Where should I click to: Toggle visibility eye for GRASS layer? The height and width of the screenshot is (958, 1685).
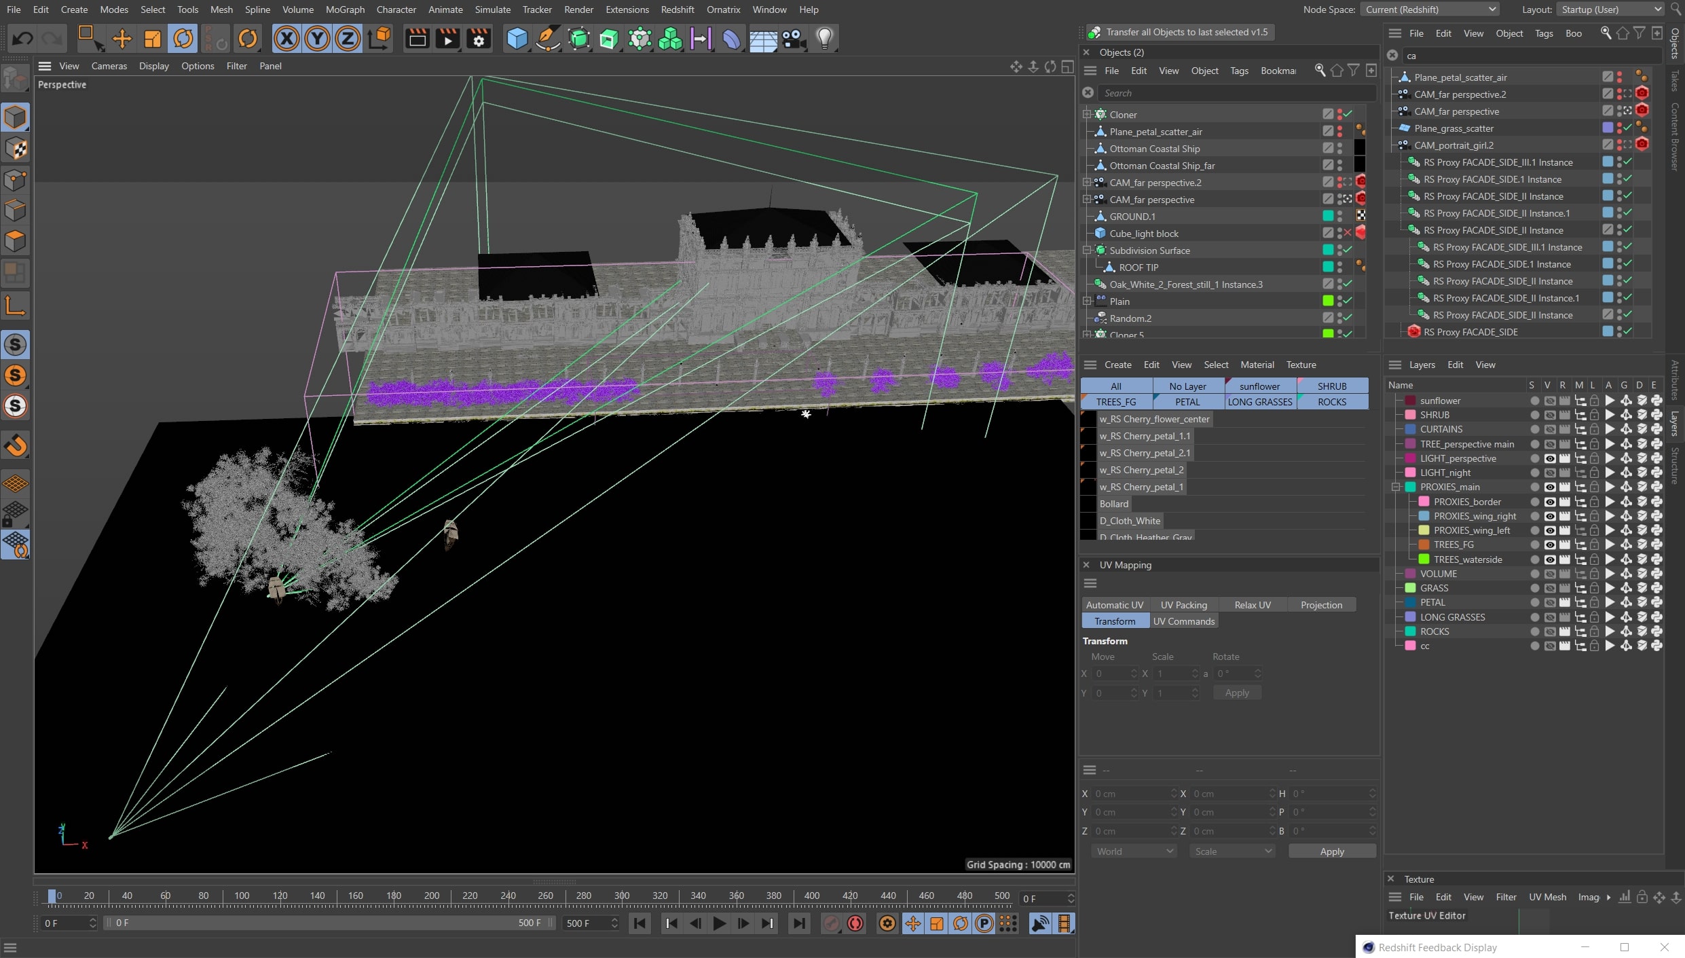click(x=1550, y=588)
